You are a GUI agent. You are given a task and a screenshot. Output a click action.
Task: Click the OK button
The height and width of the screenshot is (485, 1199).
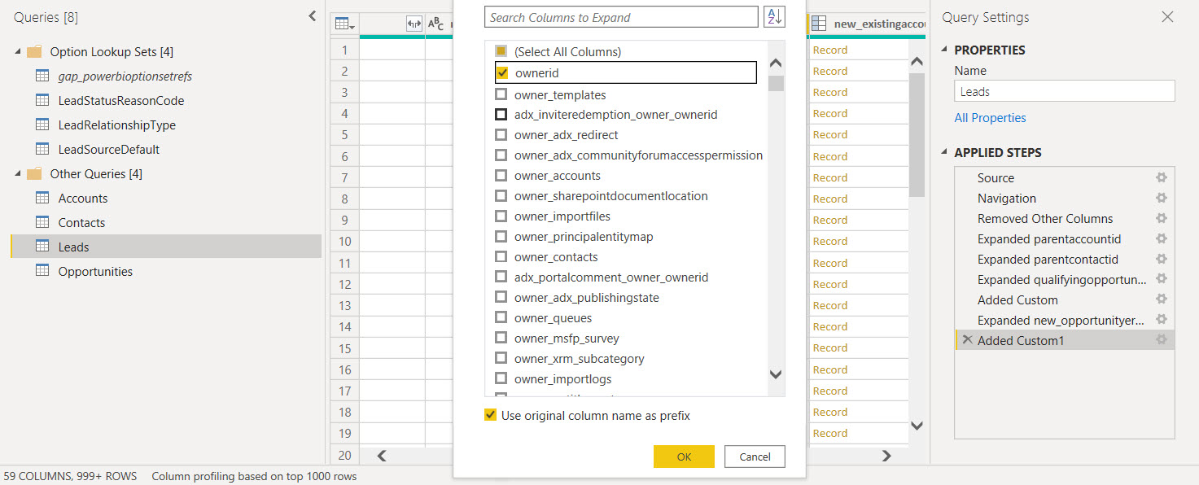tap(684, 457)
